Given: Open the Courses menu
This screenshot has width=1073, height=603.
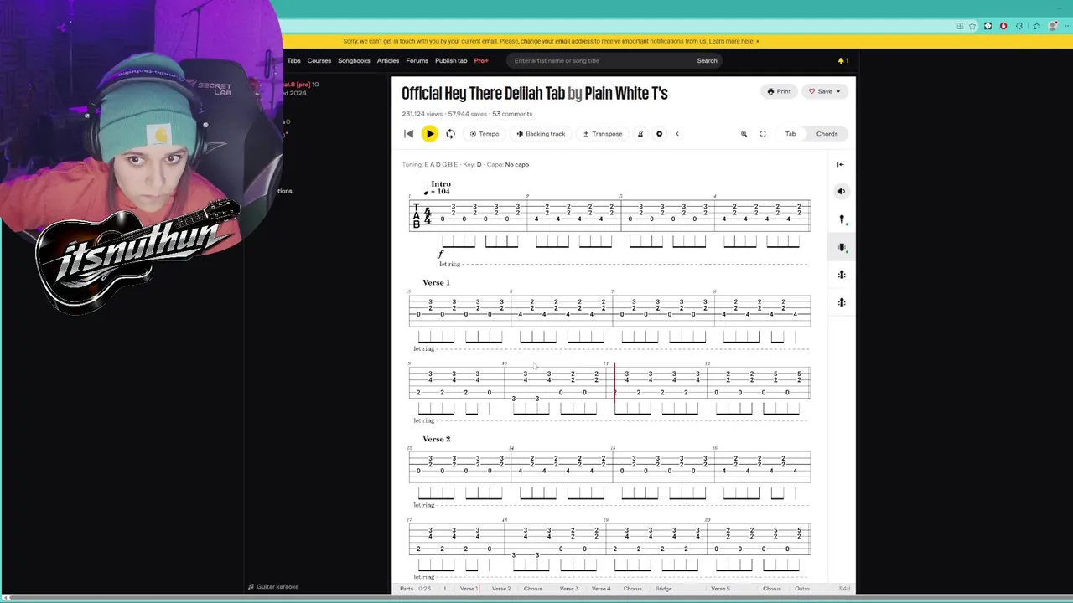Looking at the screenshot, I should coord(319,60).
